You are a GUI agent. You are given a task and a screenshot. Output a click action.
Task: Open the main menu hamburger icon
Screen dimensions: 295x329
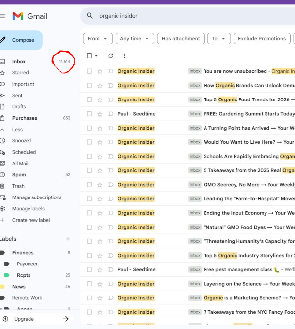pyautogui.click(x=3, y=16)
